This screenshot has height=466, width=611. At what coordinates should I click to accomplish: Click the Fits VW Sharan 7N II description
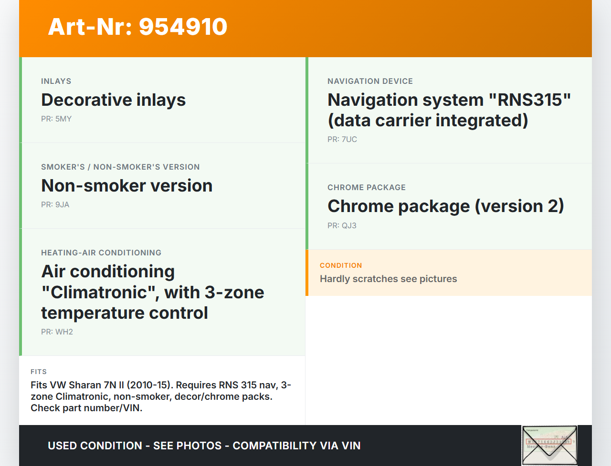coord(161,396)
